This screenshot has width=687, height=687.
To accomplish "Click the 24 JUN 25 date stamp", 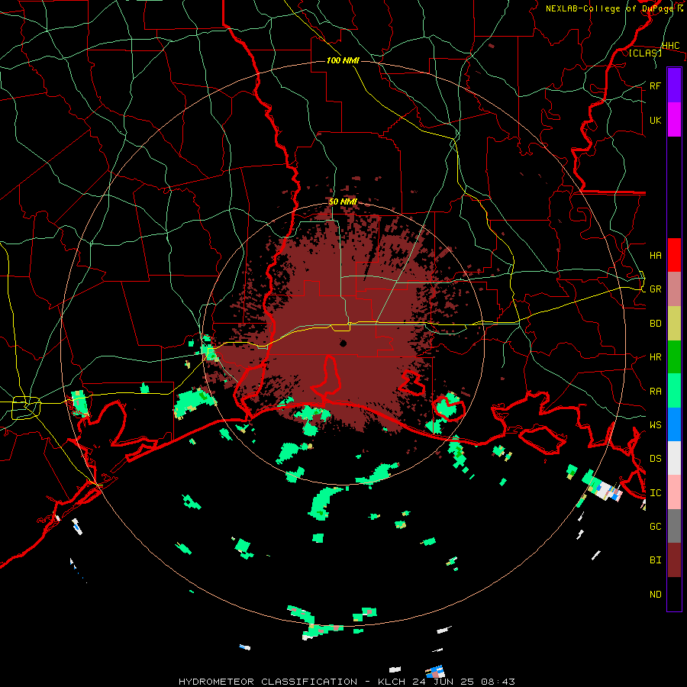I will tap(444, 682).
